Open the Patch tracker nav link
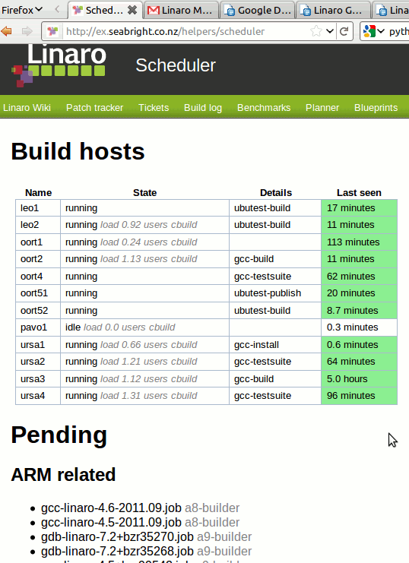 (x=94, y=108)
